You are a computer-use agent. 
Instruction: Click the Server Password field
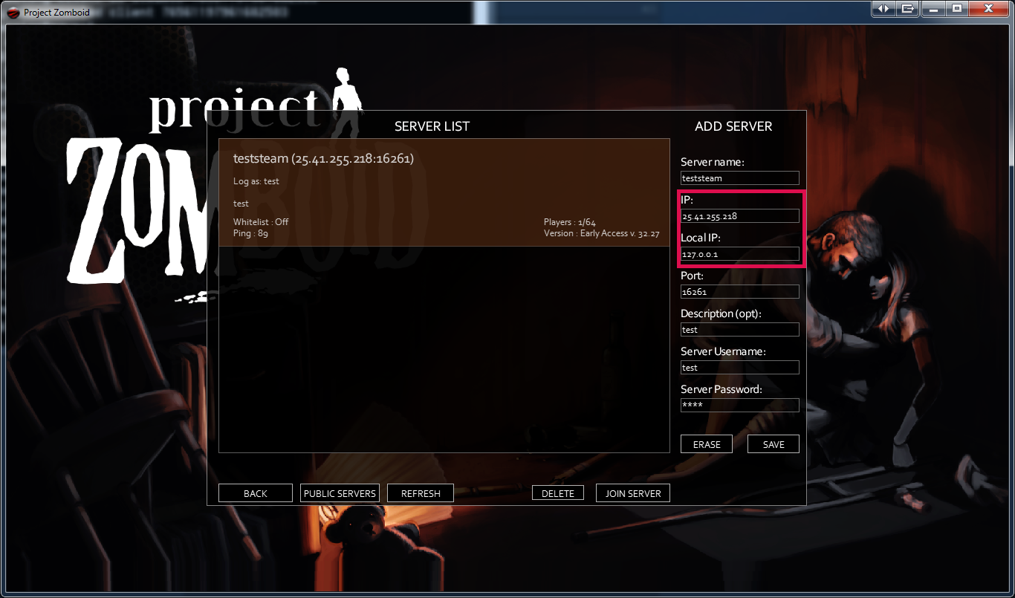click(x=740, y=406)
